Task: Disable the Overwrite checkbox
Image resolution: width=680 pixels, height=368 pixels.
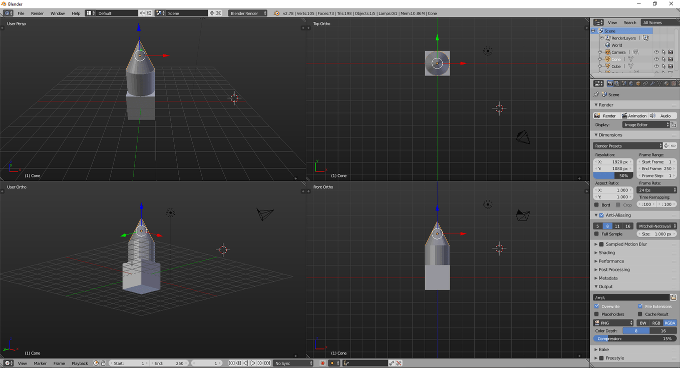Action: (597, 306)
